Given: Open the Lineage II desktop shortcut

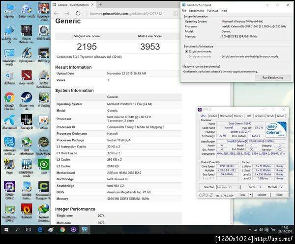Looking at the screenshot, I should click(27, 122).
